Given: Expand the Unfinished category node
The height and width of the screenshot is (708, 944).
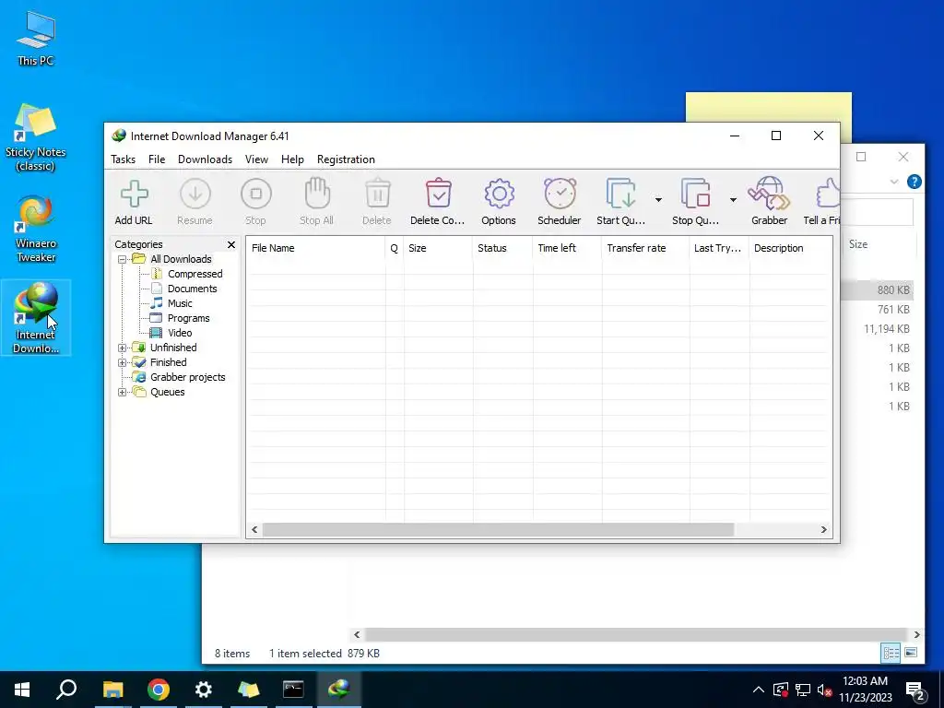Looking at the screenshot, I should 123,348.
